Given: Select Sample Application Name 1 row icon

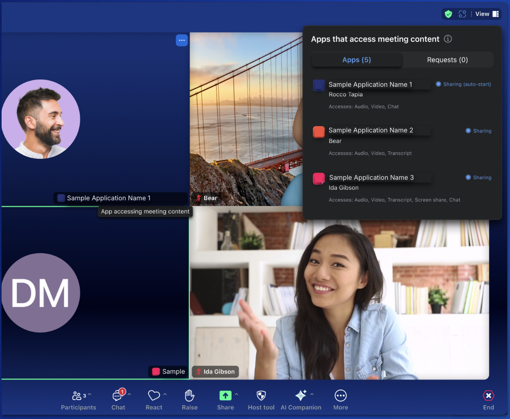Looking at the screenshot, I should click(x=319, y=85).
